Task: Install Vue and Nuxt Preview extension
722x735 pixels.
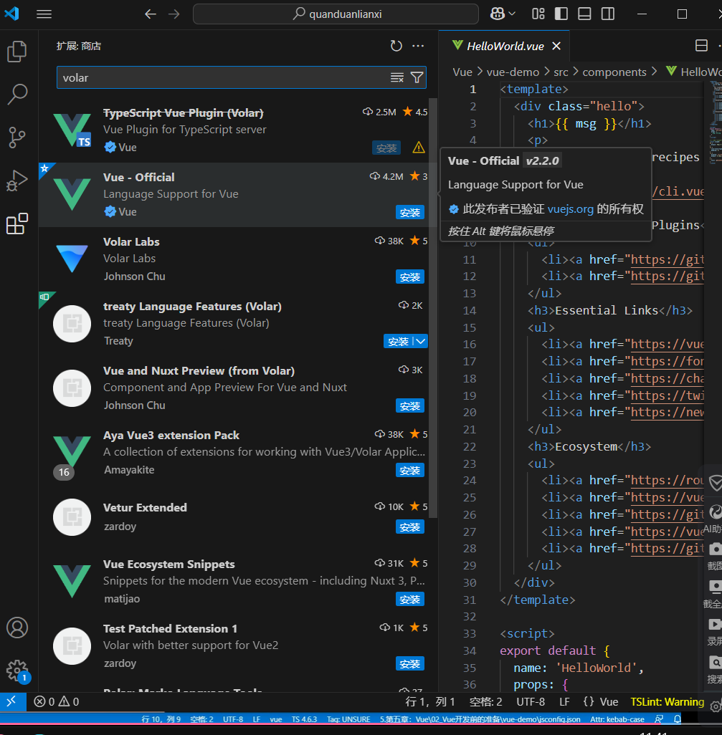Action: point(410,406)
